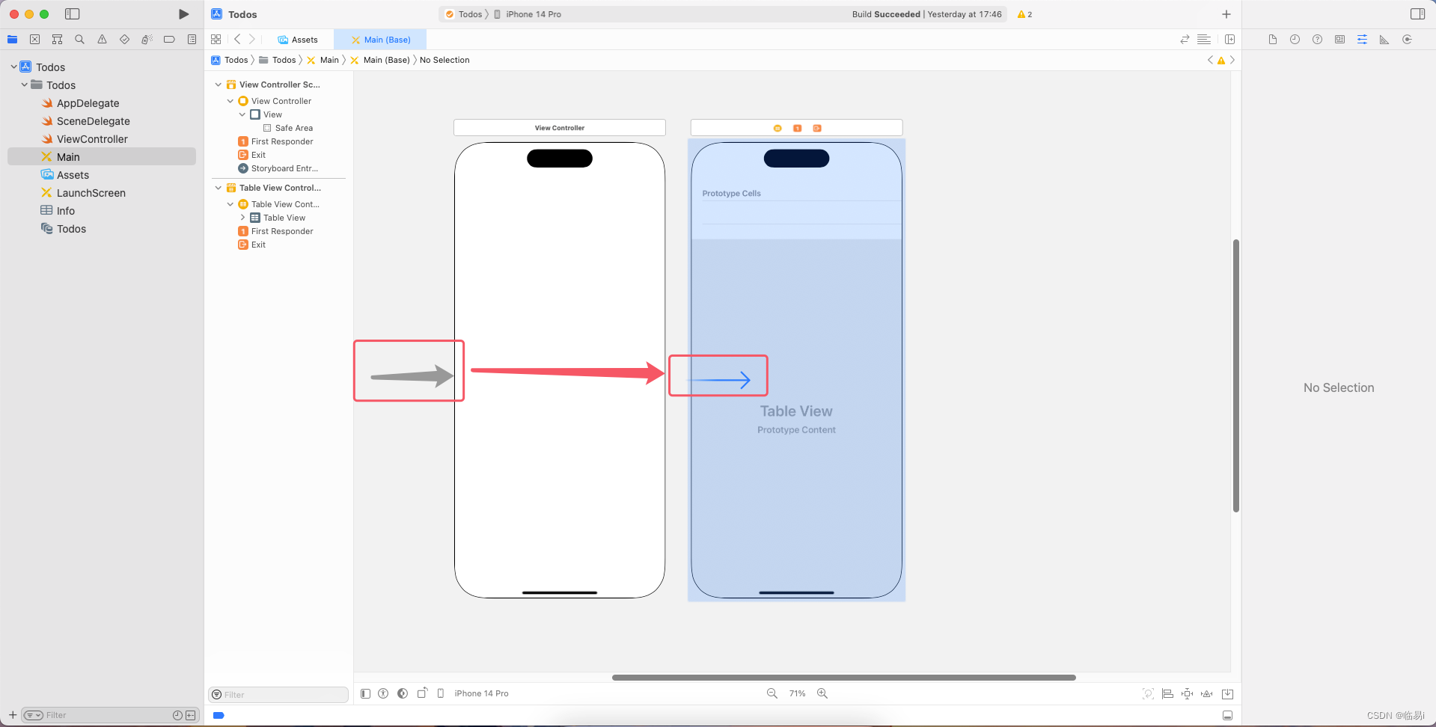The height and width of the screenshot is (727, 1436).
Task: Open the Source Control navigator
Action: (34, 40)
